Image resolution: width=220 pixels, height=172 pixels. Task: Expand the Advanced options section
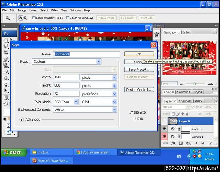22,120
